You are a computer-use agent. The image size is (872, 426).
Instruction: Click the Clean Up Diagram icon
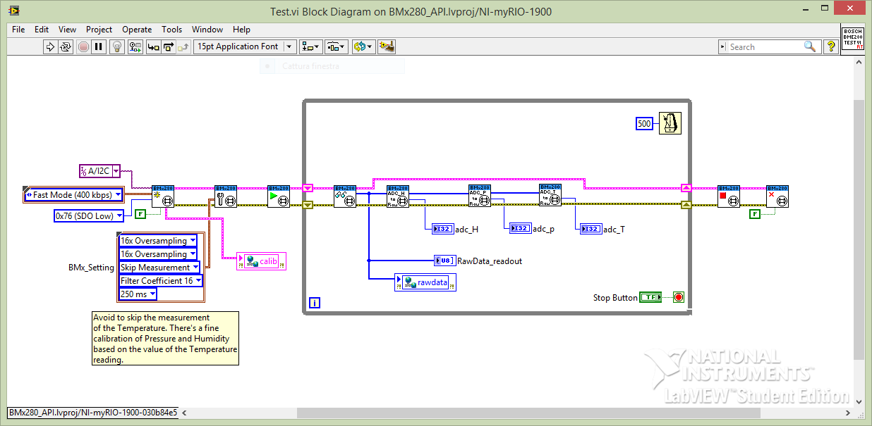pos(386,47)
